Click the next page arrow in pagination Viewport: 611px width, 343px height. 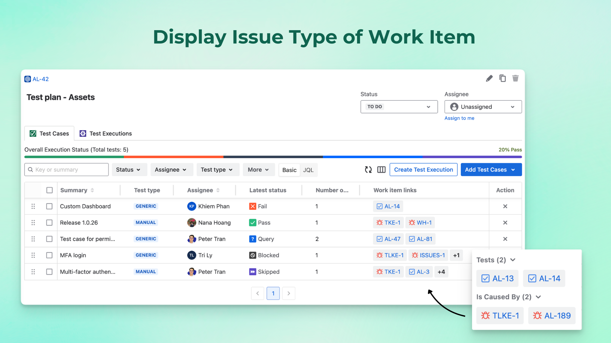click(289, 293)
